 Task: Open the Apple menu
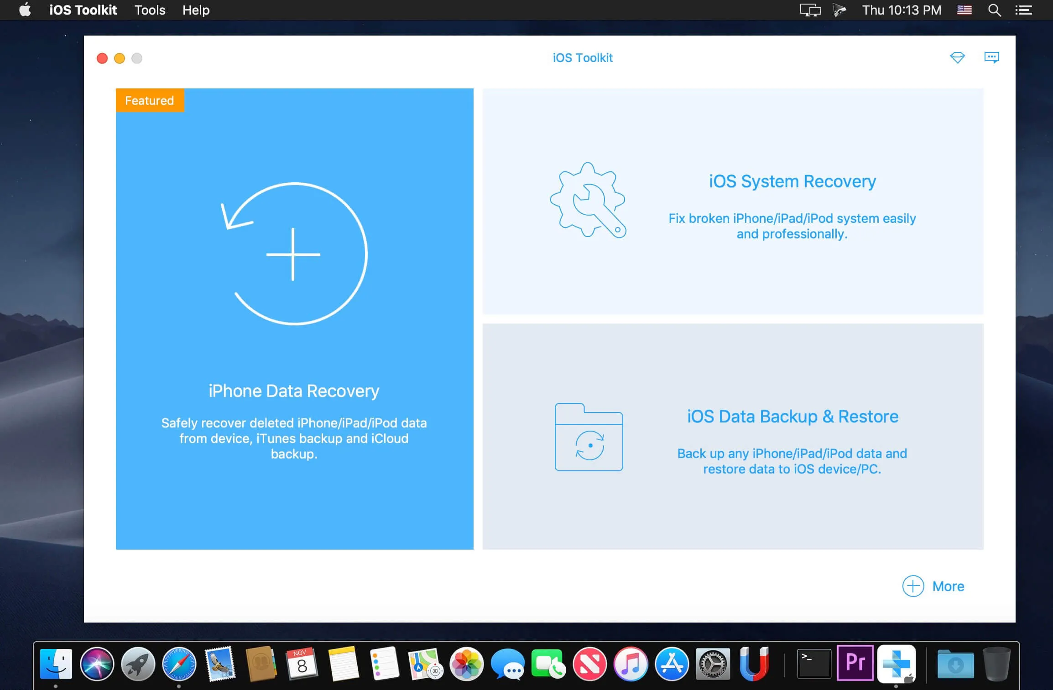point(25,10)
